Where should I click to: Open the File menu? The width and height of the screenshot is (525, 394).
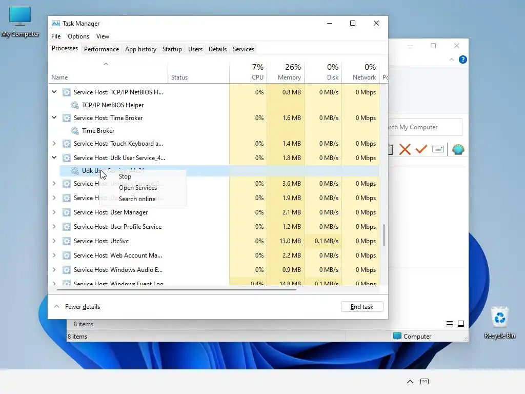[56, 36]
